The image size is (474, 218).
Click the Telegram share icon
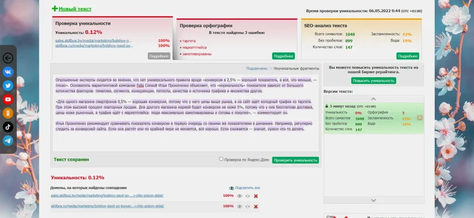point(8,140)
